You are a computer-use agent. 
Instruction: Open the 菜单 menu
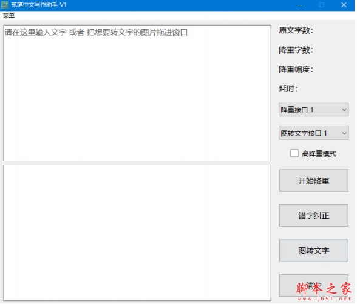[x=8, y=16]
